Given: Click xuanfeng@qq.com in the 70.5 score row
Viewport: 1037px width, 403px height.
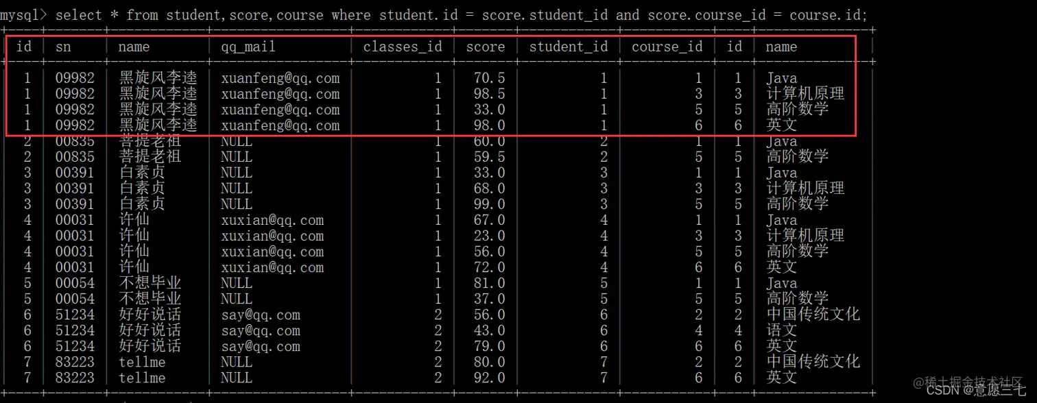Looking at the screenshot, I should coord(280,78).
